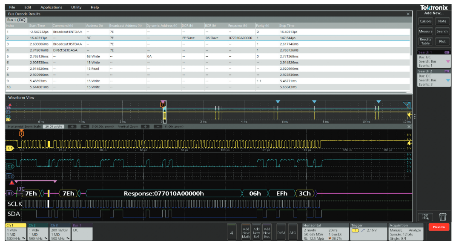Open the File menu
The width and height of the screenshot is (456, 244).
(12, 7)
